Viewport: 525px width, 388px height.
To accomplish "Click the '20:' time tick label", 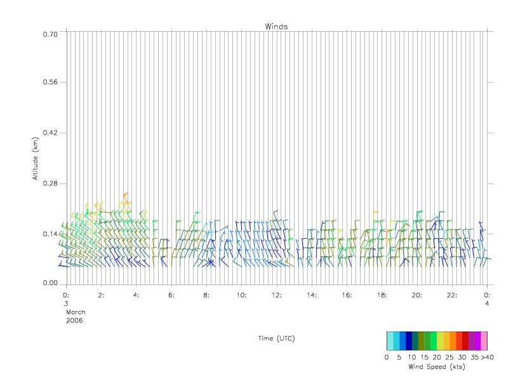I will (417, 295).
